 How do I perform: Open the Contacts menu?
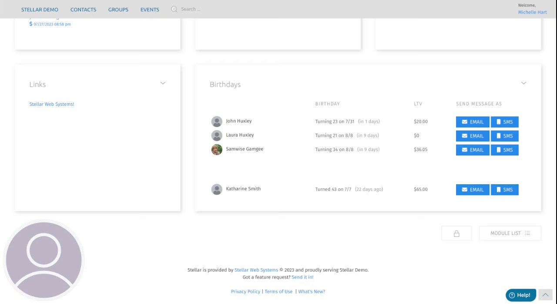(x=83, y=10)
